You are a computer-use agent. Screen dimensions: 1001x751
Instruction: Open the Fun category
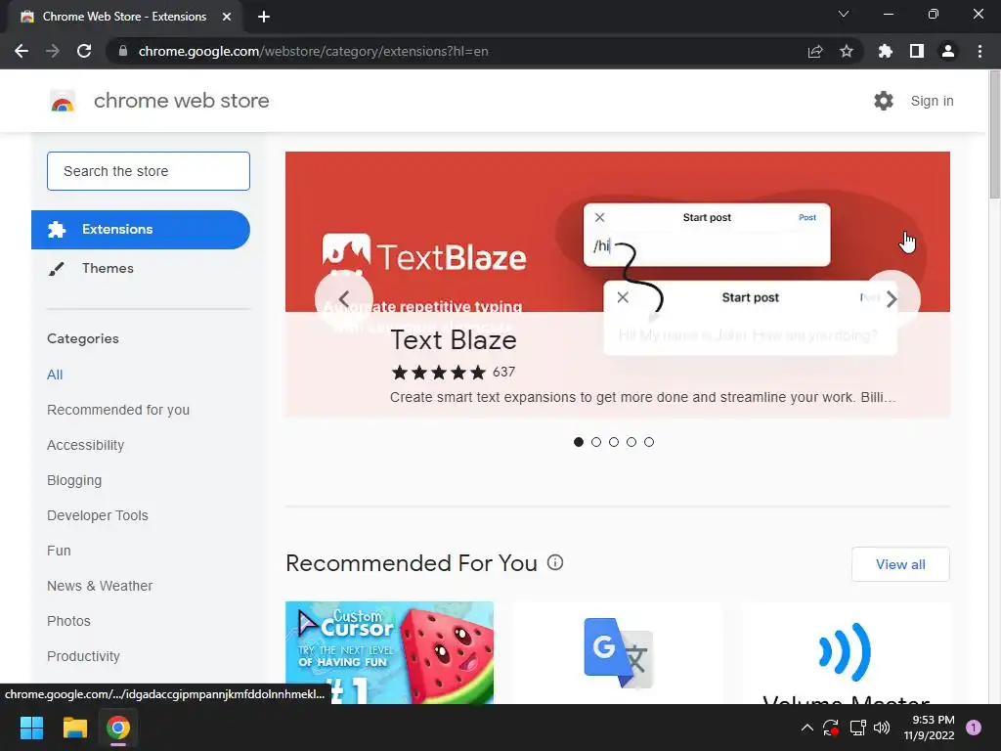59,551
